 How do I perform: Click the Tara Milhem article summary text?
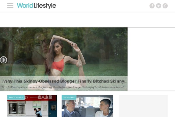coord(64,87)
